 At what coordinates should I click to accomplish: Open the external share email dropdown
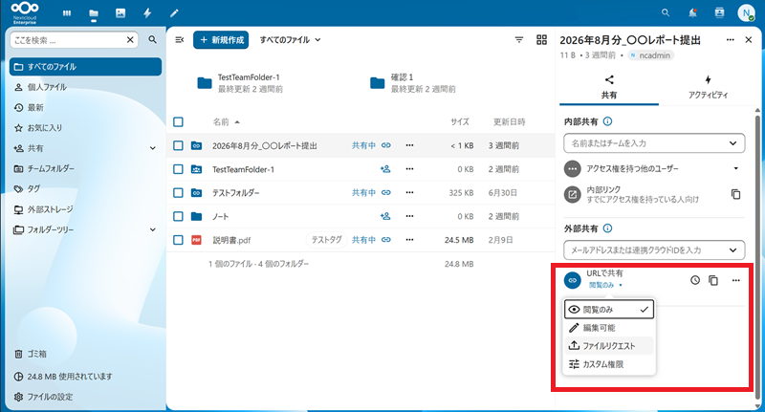click(x=654, y=250)
